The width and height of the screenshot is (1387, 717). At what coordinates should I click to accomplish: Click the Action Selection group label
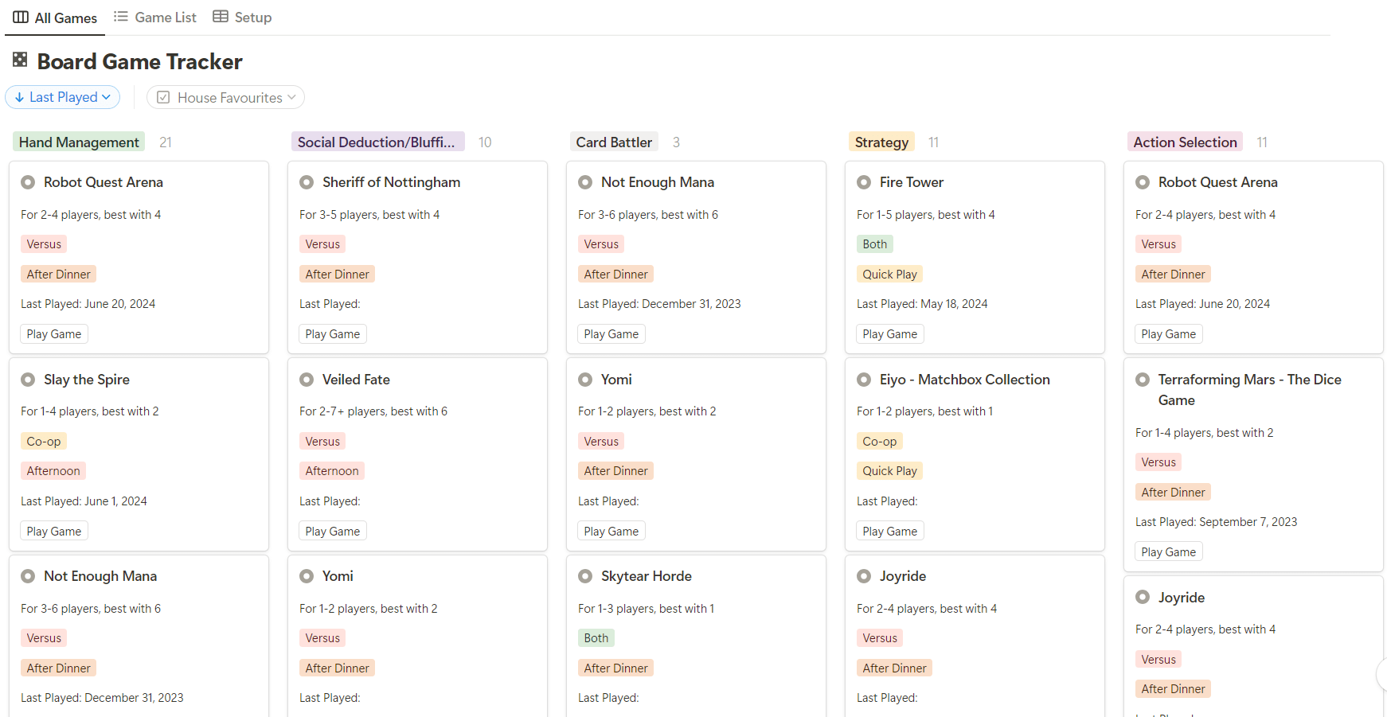tap(1185, 142)
